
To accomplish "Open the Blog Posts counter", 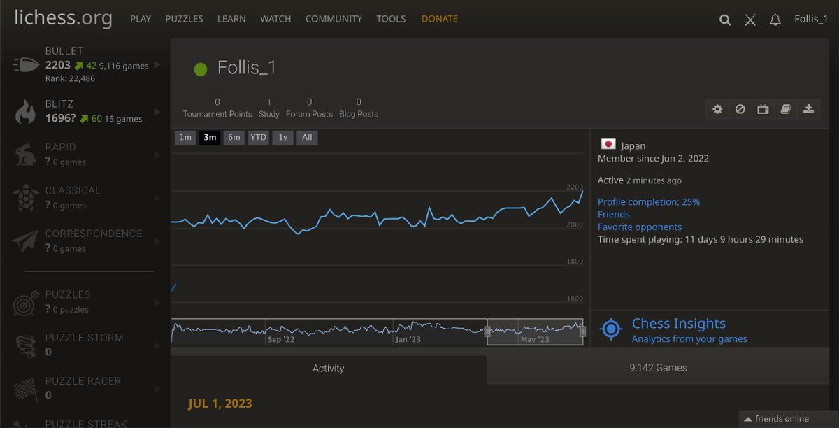I will (359, 108).
